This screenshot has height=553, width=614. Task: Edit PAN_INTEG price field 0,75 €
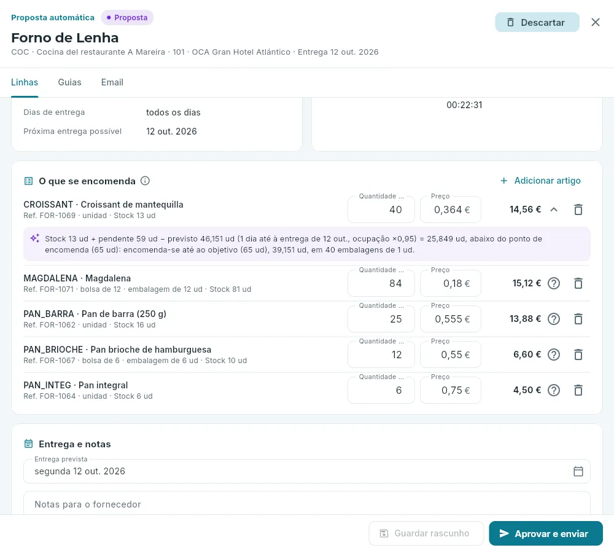pyautogui.click(x=450, y=390)
